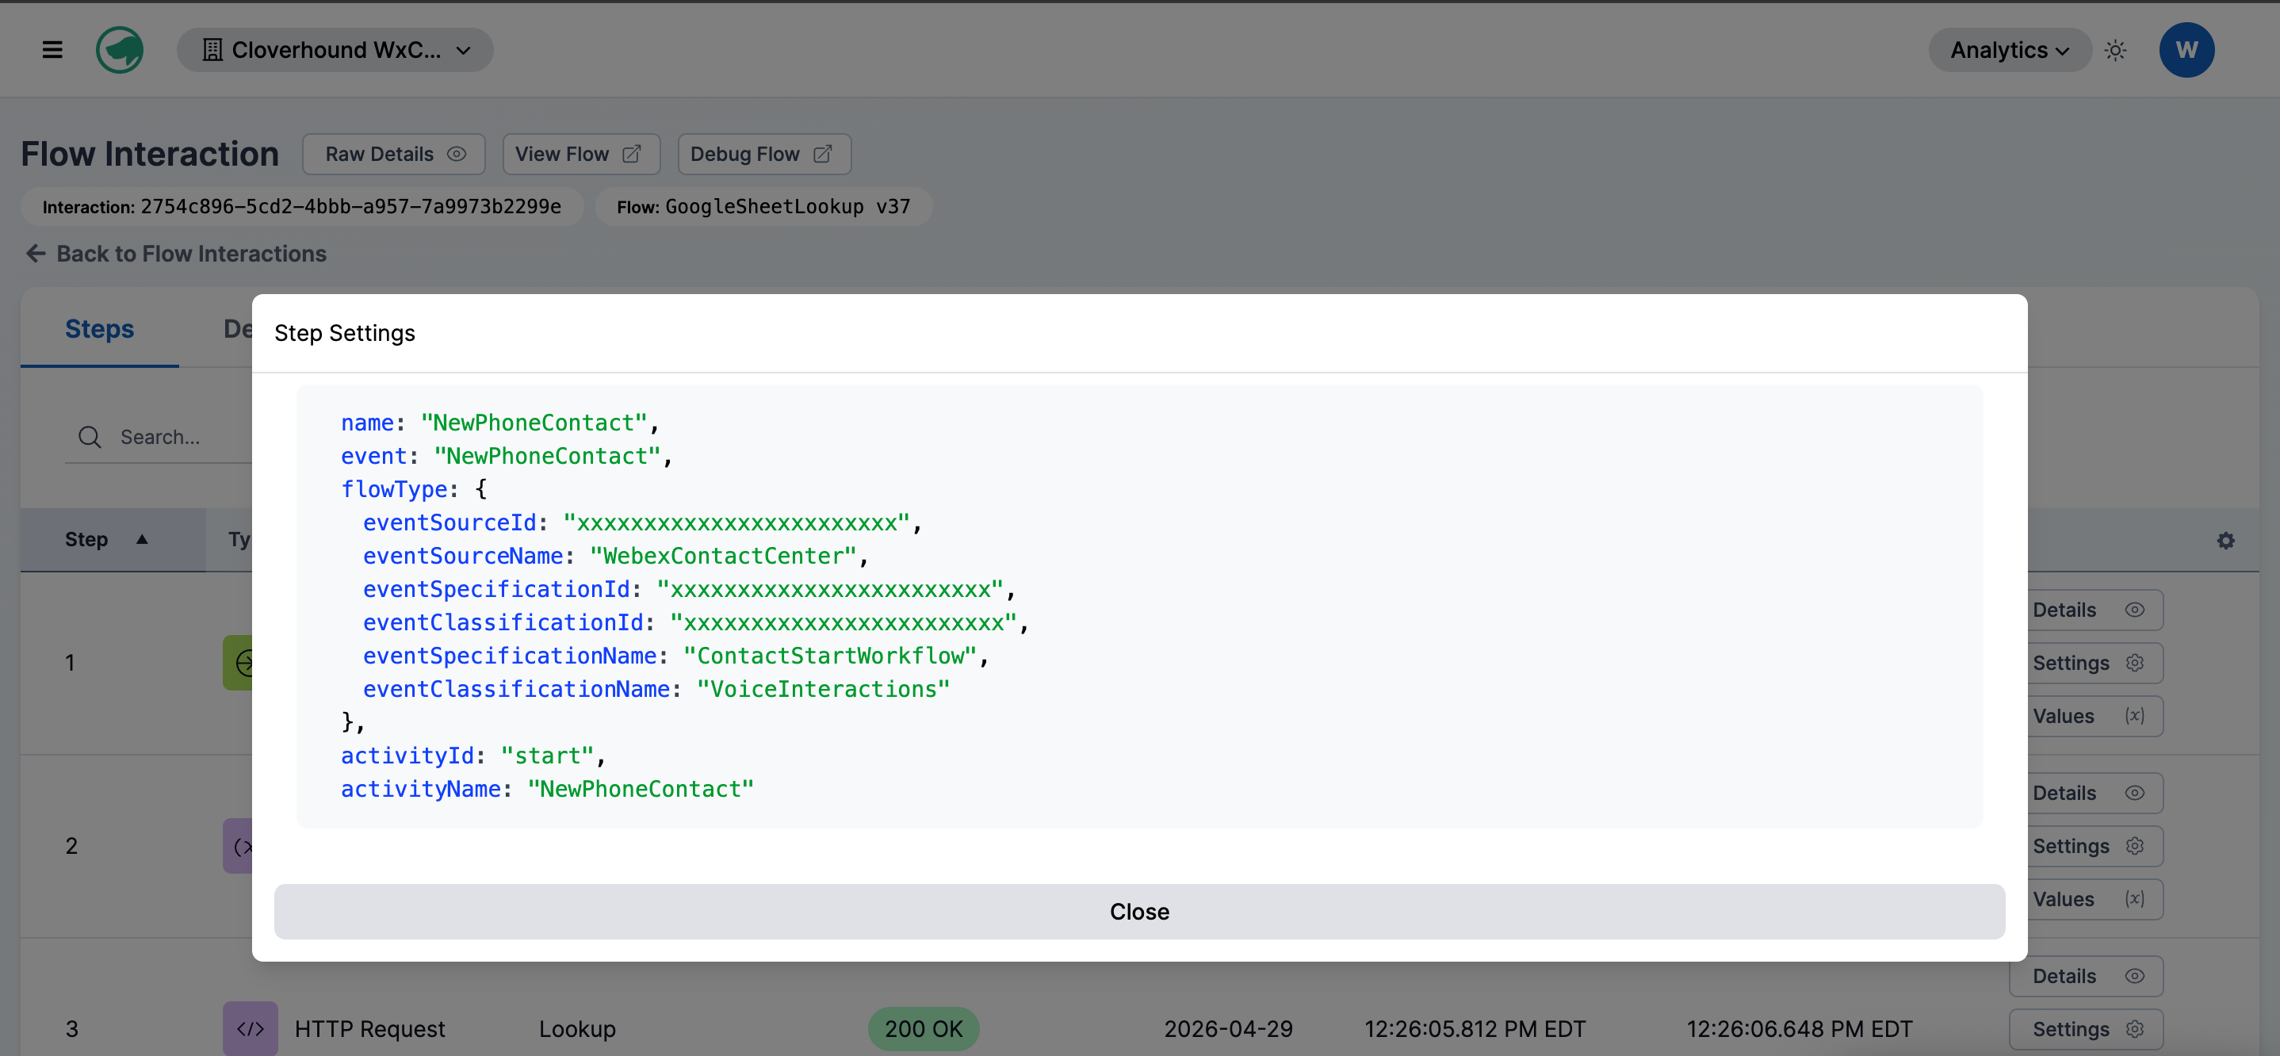Click the VoiceInteractions value in the settings
This screenshot has height=1056, width=2280.
[823, 690]
